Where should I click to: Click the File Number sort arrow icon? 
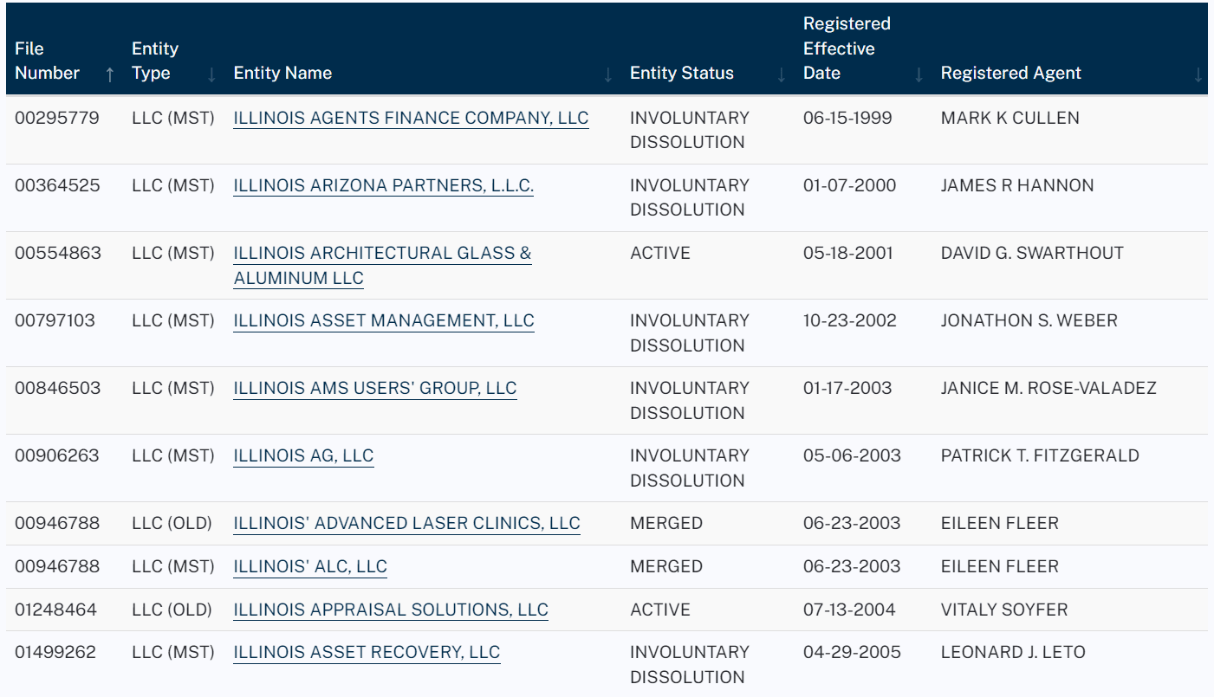coord(109,75)
